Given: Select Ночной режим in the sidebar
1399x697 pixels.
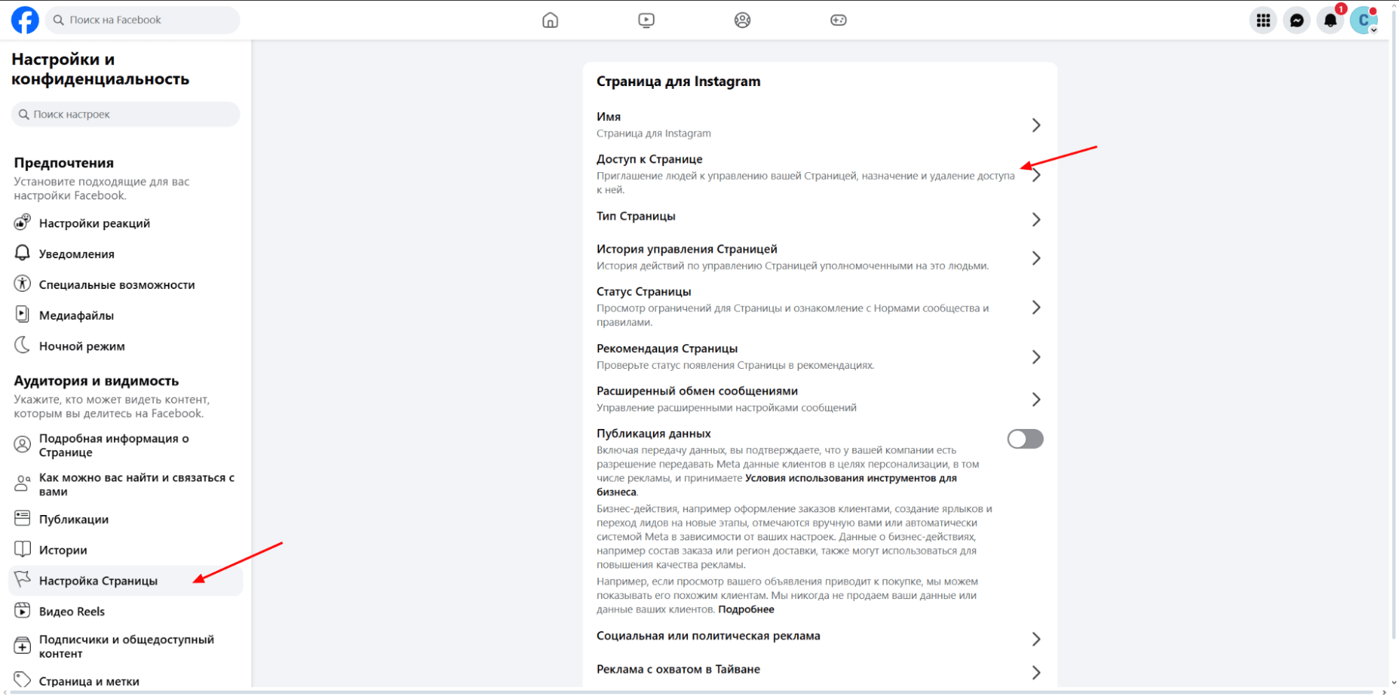Looking at the screenshot, I should tap(82, 345).
